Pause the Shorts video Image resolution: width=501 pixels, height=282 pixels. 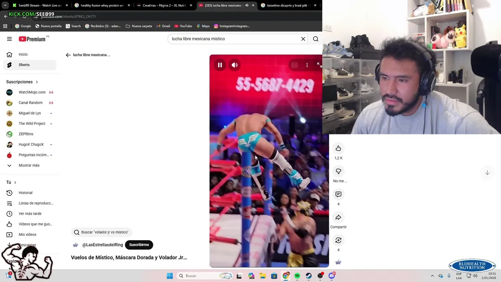220,65
